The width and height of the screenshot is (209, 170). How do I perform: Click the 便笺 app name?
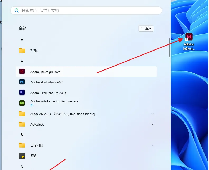pyautogui.click(x=34, y=156)
